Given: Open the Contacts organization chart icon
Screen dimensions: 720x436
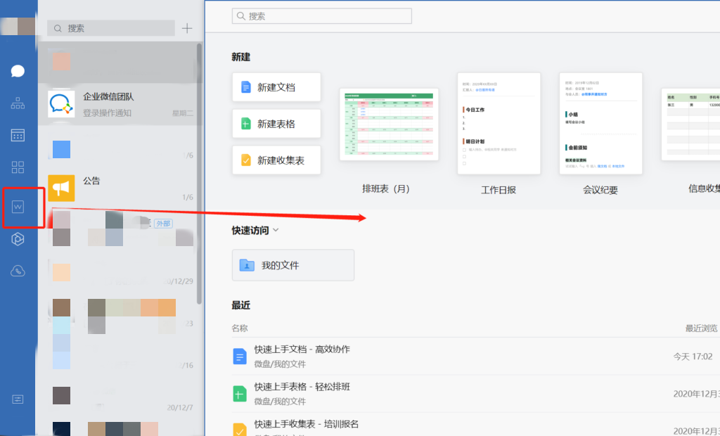Looking at the screenshot, I should (18, 103).
